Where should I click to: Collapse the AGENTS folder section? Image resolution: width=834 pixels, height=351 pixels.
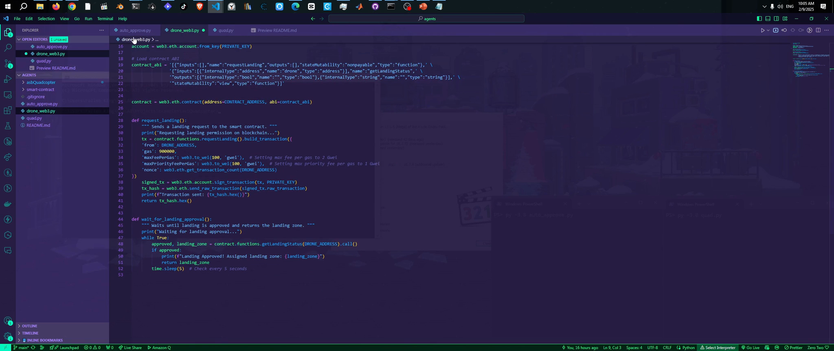pyautogui.click(x=62, y=75)
